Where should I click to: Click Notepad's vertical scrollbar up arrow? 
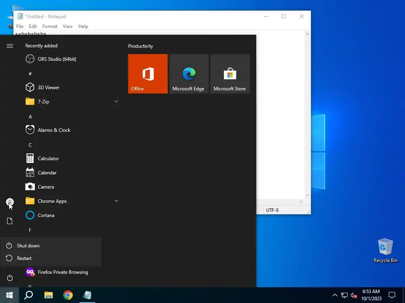click(307, 34)
